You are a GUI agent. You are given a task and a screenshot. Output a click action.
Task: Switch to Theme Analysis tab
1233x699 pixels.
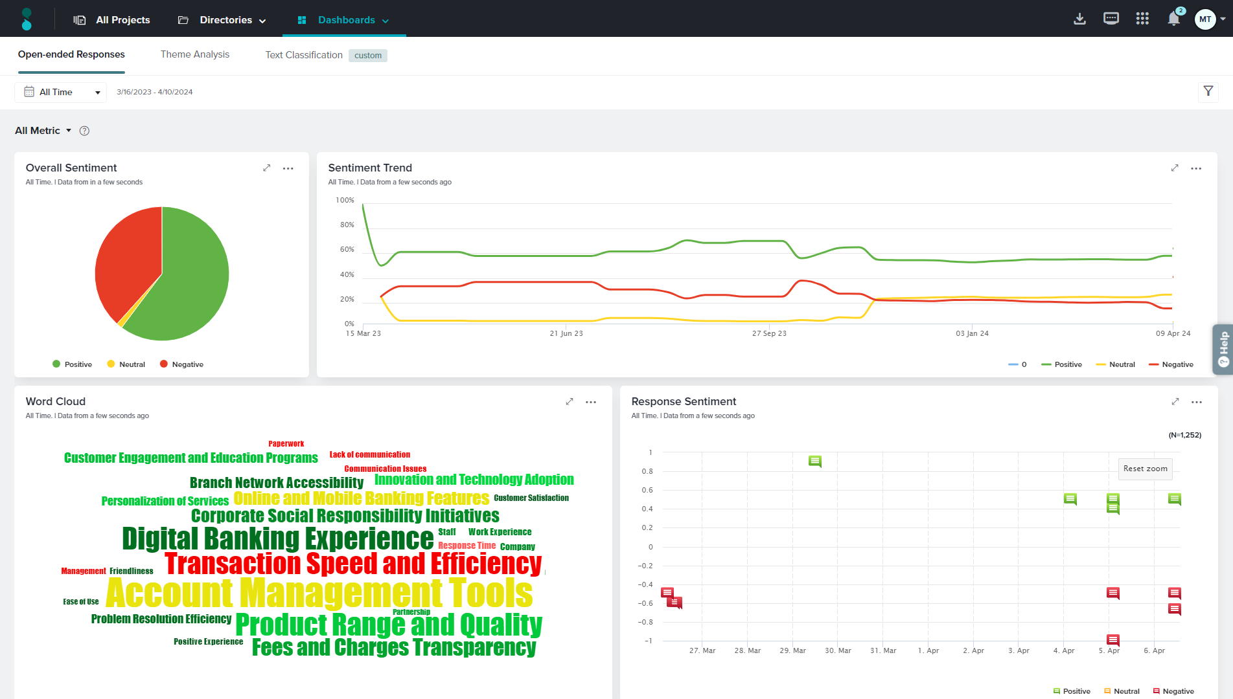tap(194, 54)
